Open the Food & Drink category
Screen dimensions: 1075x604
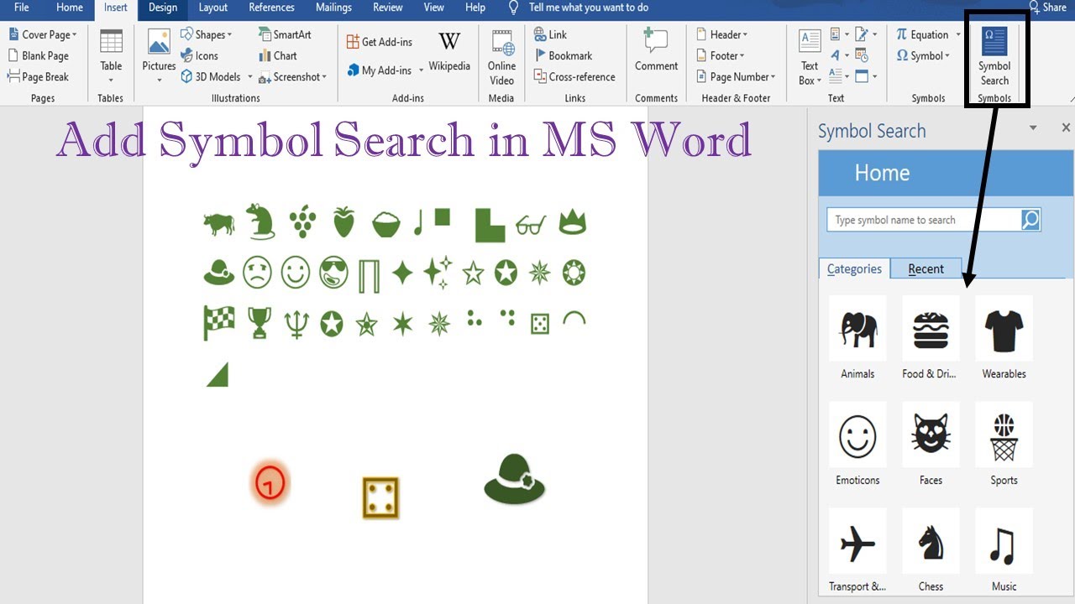tap(930, 337)
